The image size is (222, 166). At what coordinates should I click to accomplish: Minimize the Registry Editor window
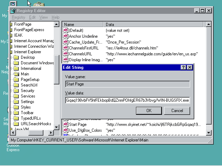pyautogui.click(x=197, y=11)
